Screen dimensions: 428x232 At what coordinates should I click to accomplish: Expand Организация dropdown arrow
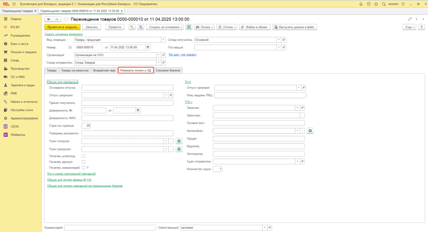tap(158, 55)
